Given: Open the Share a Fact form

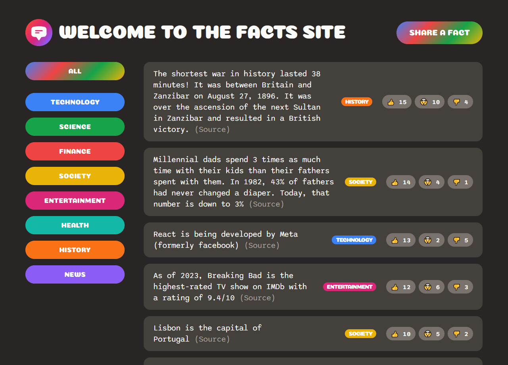Looking at the screenshot, I should coord(439,33).
